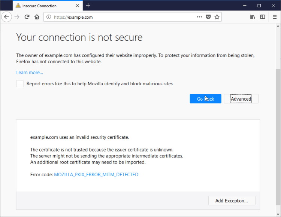Click the Add Exception button

point(232,201)
